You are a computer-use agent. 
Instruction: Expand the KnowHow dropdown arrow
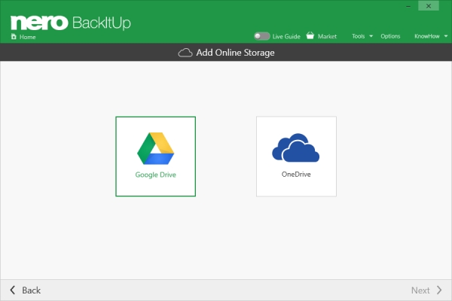[x=445, y=36]
